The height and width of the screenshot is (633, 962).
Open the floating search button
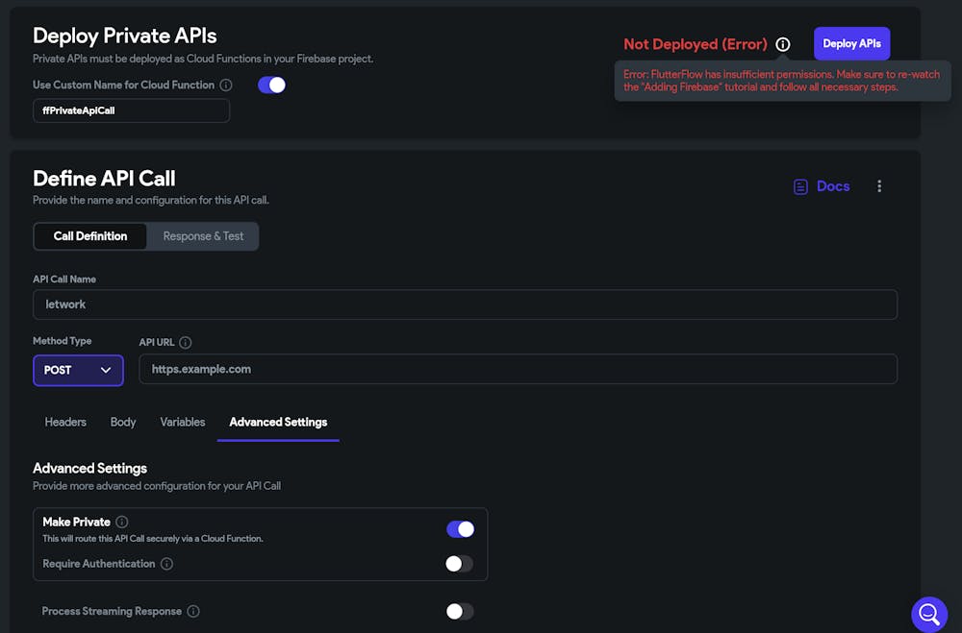929,614
